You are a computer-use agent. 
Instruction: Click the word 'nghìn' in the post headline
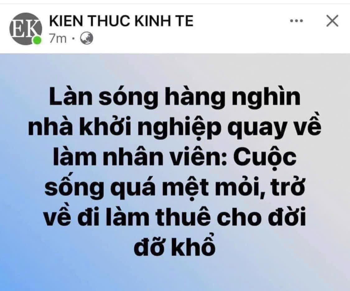266,98
